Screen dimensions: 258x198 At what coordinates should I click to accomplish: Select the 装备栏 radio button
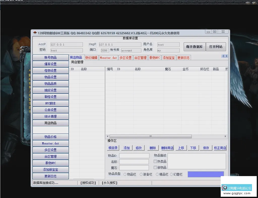click(141, 174)
